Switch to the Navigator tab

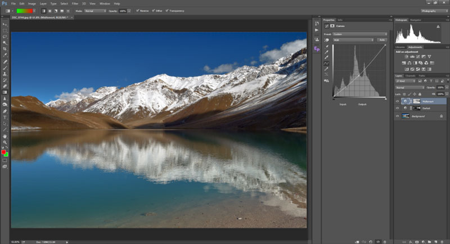coord(416,20)
